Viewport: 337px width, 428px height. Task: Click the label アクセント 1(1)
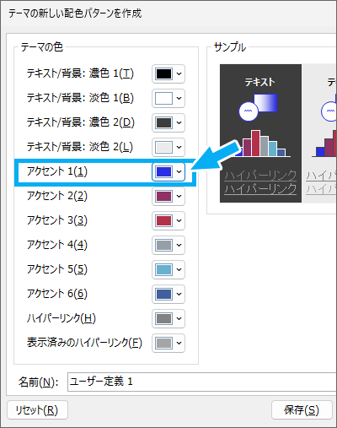point(57,171)
